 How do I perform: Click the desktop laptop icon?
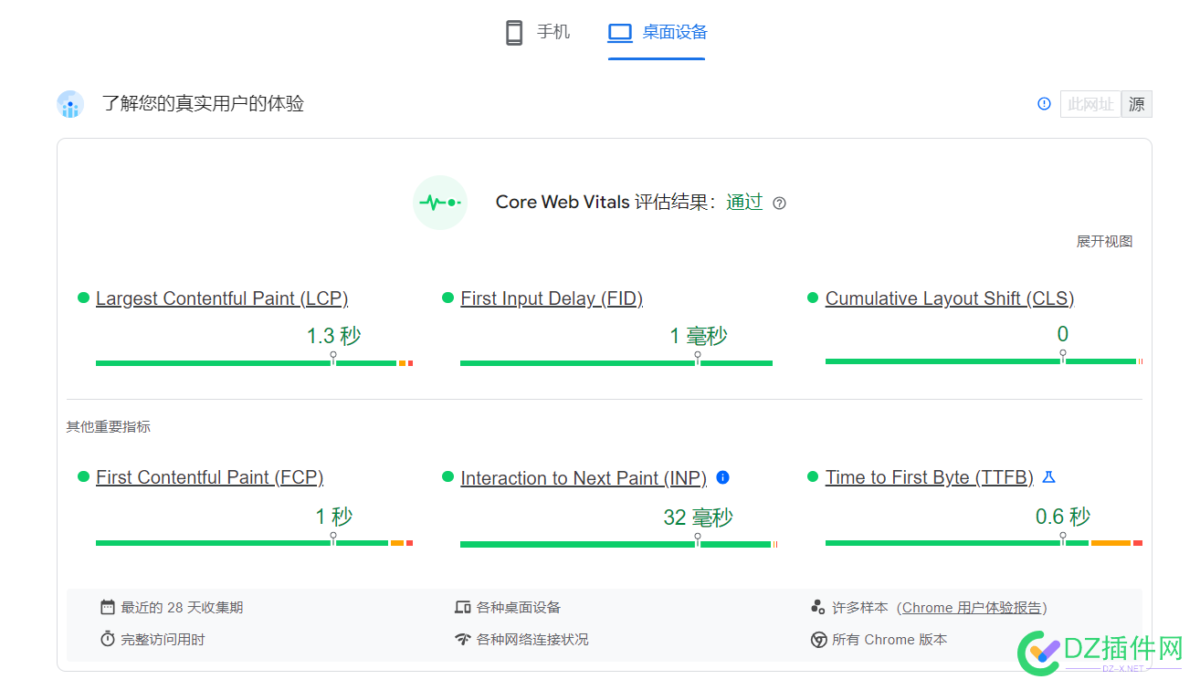[x=620, y=33]
